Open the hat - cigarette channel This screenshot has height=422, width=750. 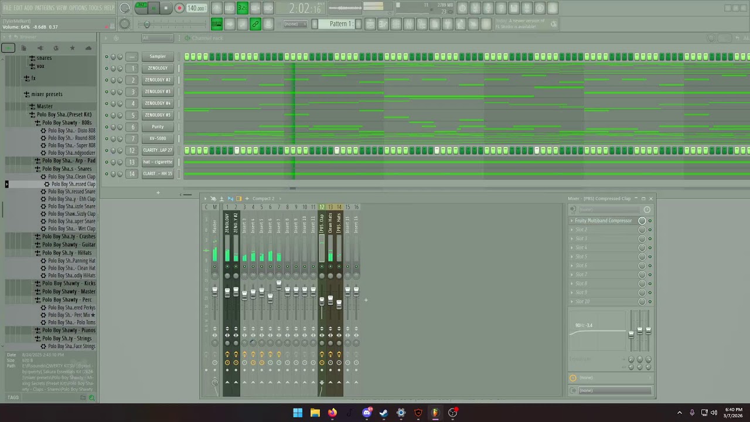click(158, 162)
